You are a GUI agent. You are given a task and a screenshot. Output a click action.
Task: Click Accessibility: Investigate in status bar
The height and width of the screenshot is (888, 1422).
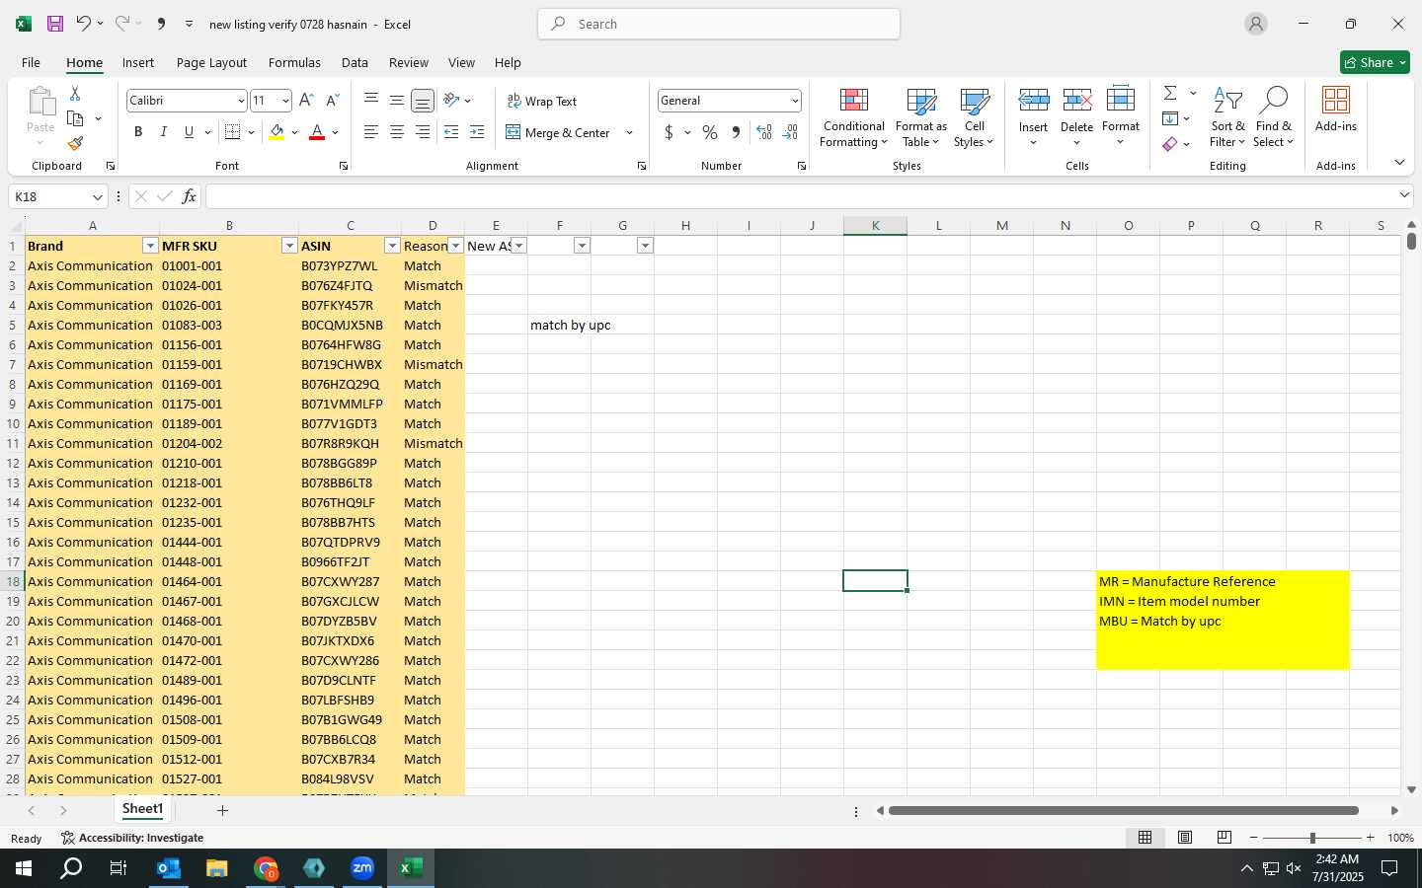[132, 838]
